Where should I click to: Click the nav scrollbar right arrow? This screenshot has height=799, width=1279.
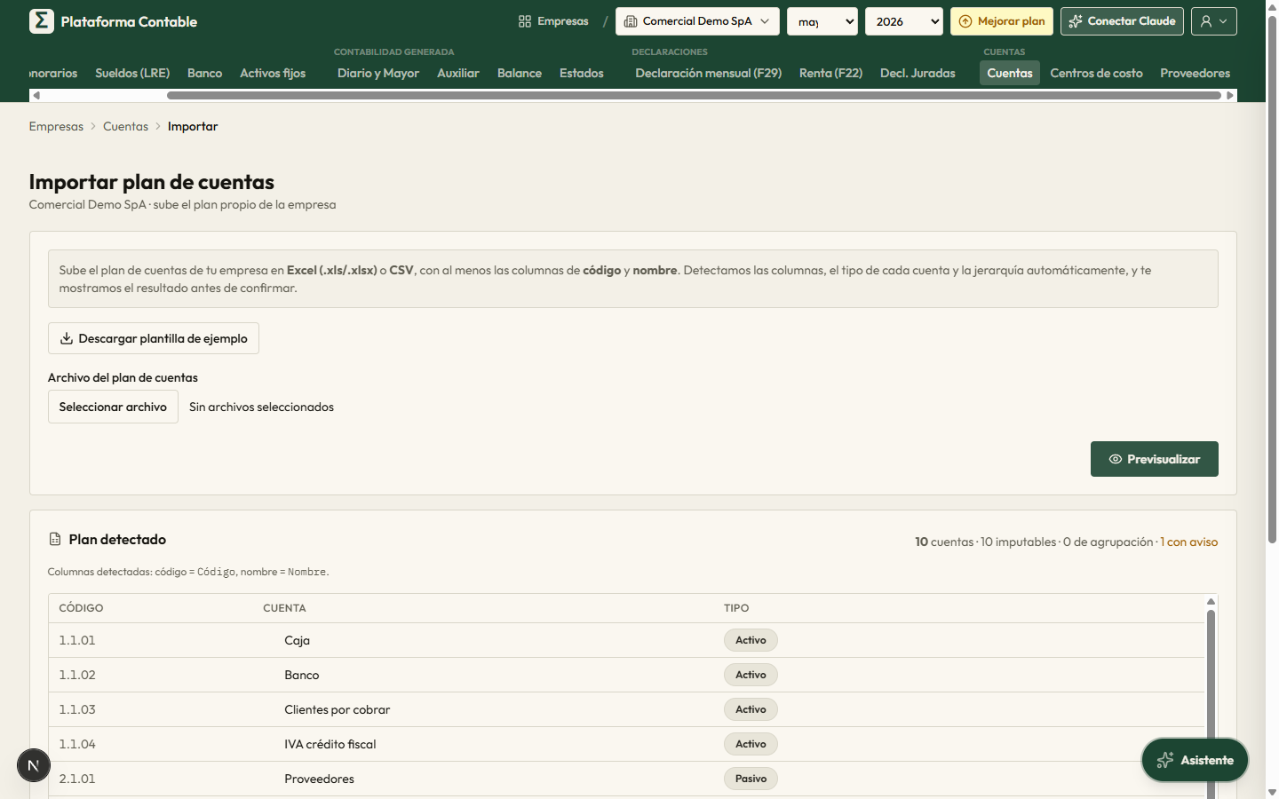(x=1230, y=95)
